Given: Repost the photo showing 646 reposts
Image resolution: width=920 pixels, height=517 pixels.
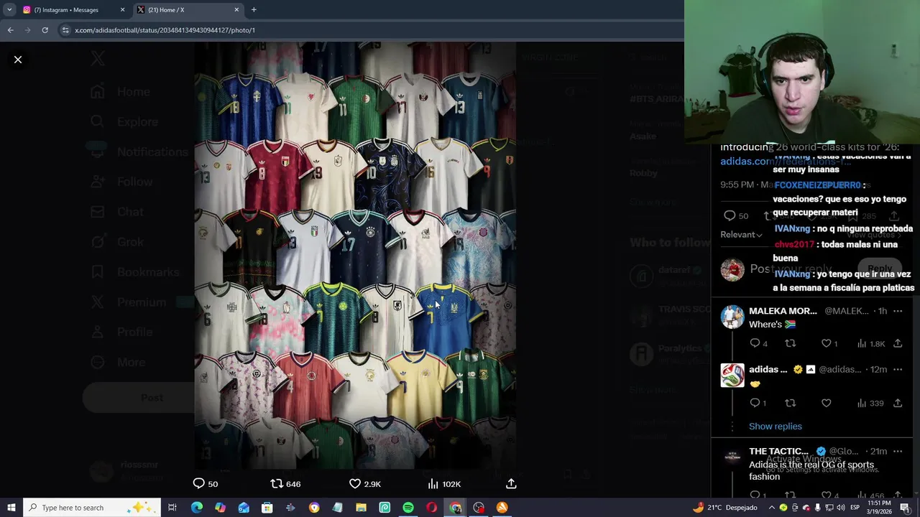Looking at the screenshot, I should pyautogui.click(x=285, y=484).
